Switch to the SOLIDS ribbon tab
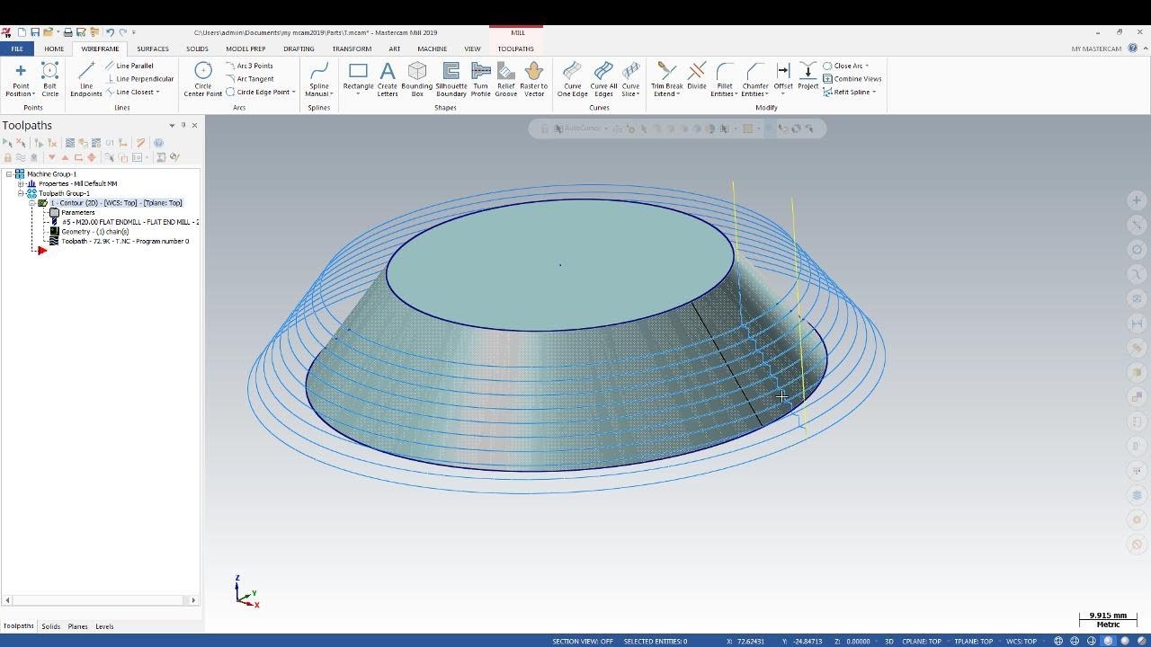The height and width of the screenshot is (647, 1151). click(197, 49)
